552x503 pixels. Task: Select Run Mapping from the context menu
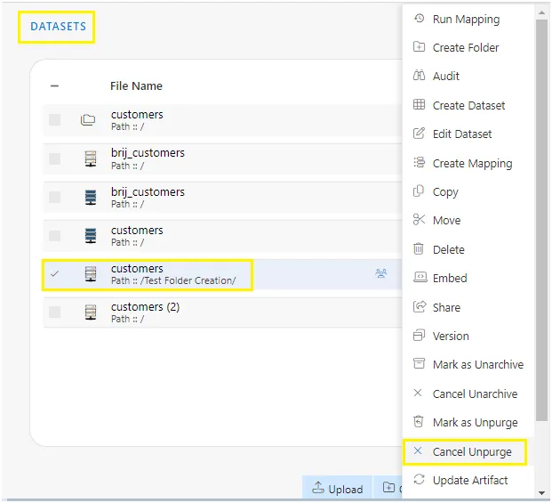pos(468,19)
